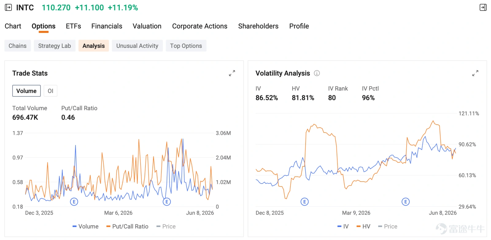Click first earnings marker in Volatility chart

click(304, 202)
